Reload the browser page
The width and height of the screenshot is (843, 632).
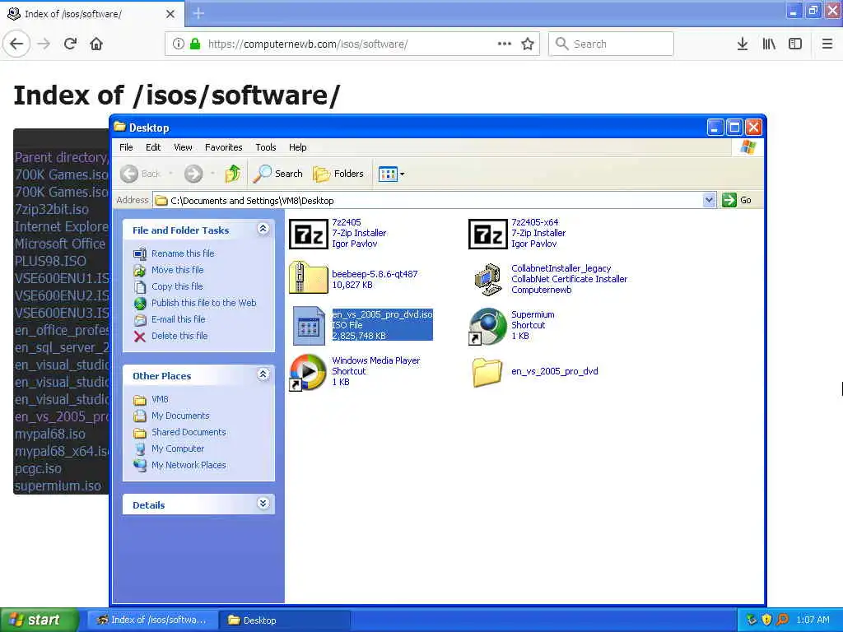pos(70,44)
